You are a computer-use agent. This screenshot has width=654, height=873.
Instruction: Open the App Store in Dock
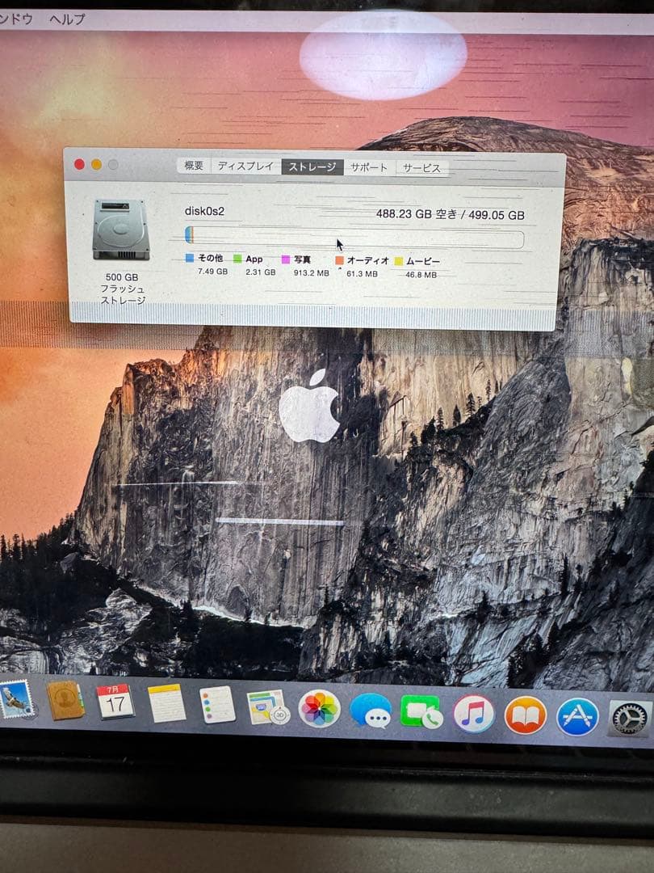tap(577, 717)
